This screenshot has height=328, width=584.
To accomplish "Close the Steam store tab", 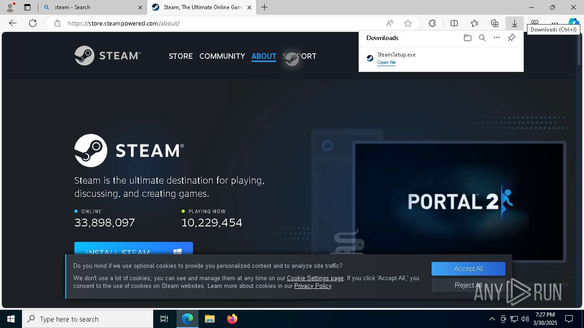I will coord(249,7).
